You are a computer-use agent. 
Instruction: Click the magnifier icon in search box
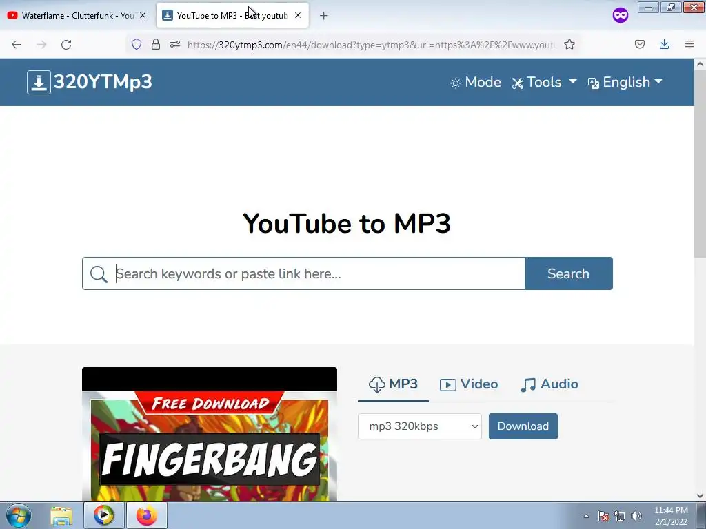tap(99, 274)
